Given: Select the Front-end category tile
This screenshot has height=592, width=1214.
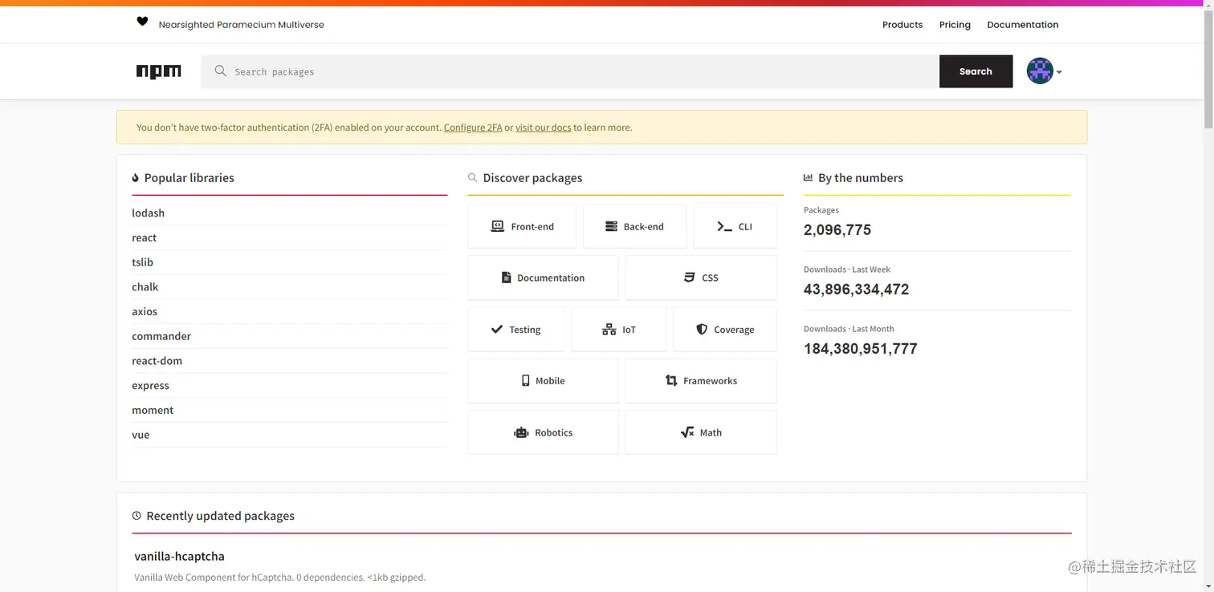Looking at the screenshot, I should click(522, 226).
